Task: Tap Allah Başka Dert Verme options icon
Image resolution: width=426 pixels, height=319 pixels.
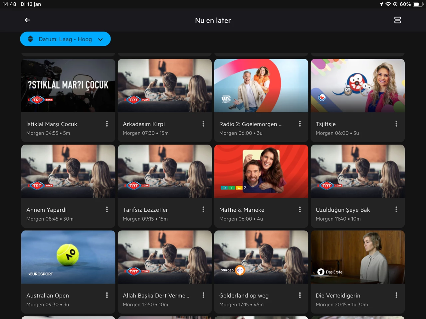Action: [203, 295]
